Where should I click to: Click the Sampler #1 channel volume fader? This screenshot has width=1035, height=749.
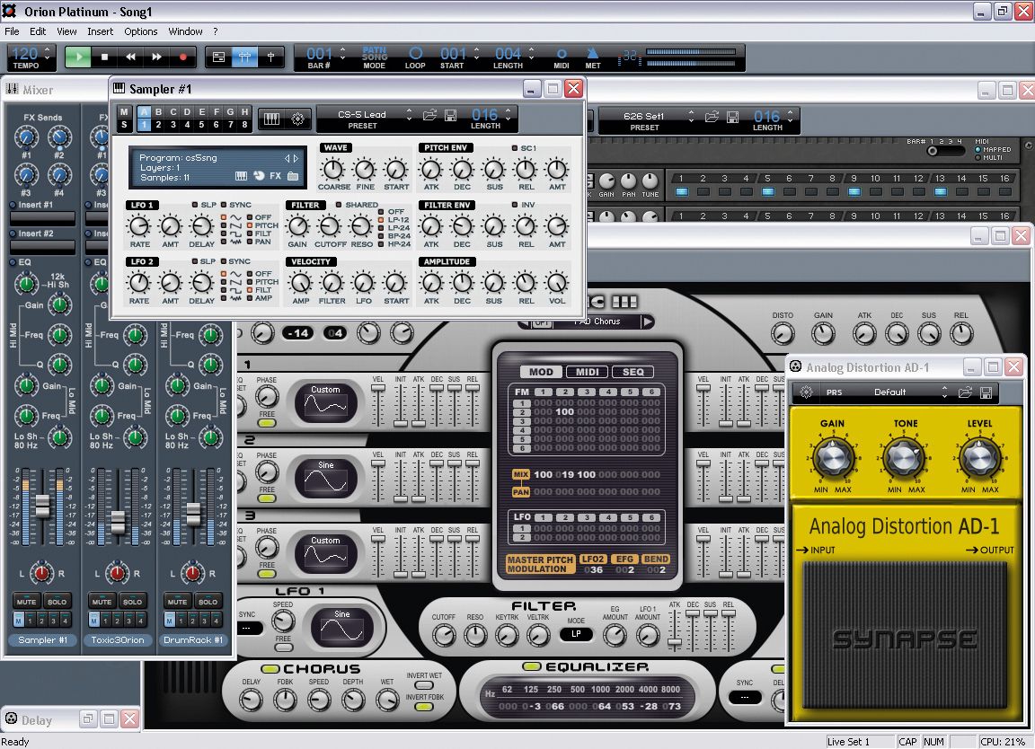[x=42, y=507]
